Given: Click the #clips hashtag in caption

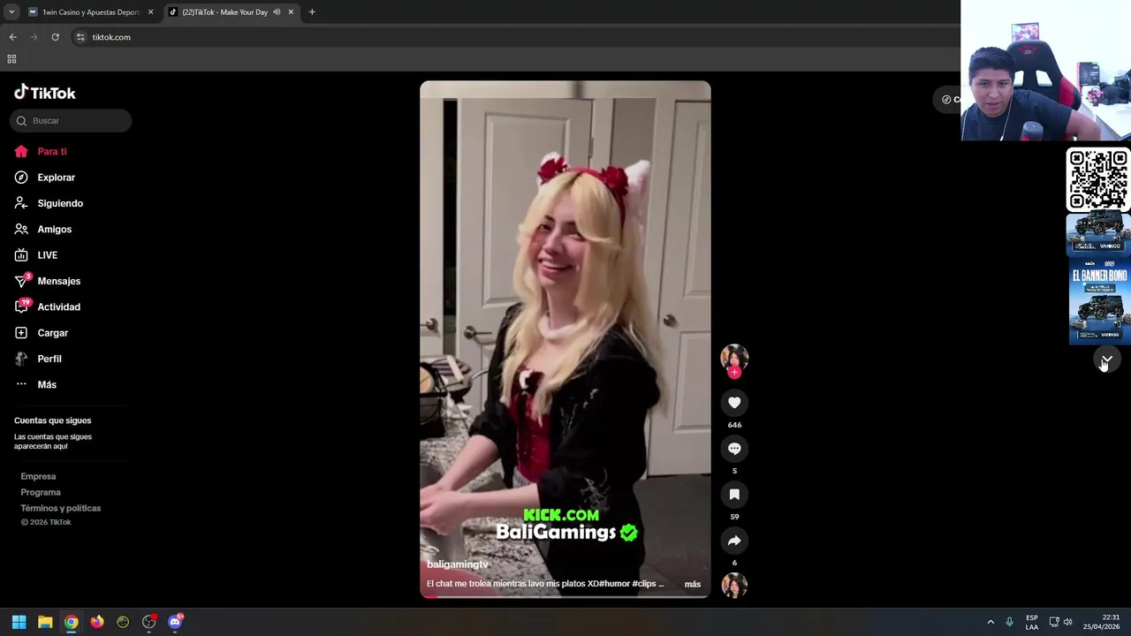Looking at the screenshot, I should 646,584.
